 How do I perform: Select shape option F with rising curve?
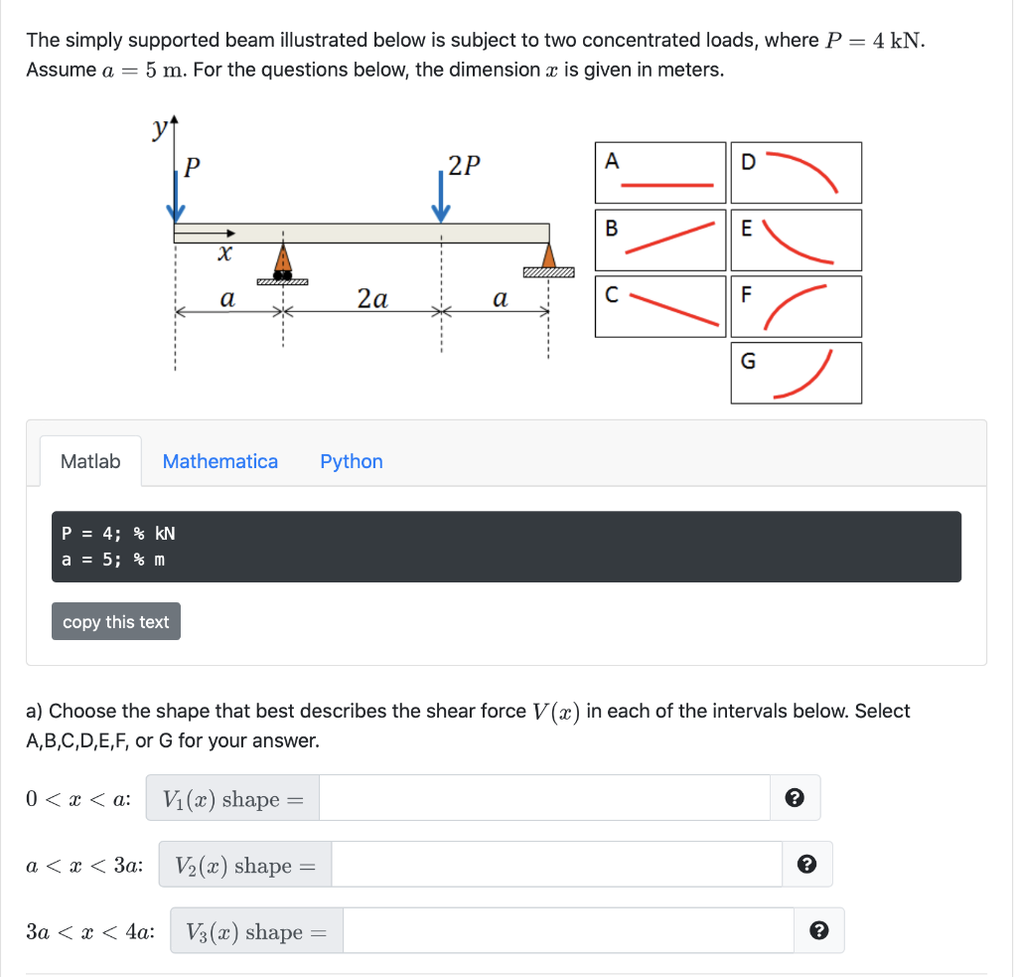[795, 306]
